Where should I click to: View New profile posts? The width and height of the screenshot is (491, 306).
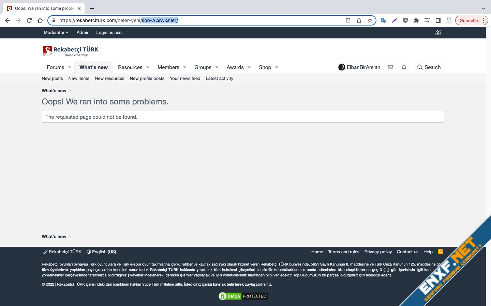(x=147, y=79)
